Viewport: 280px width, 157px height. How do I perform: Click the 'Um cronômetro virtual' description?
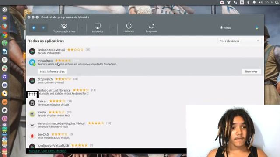click(x=51, y=82)
